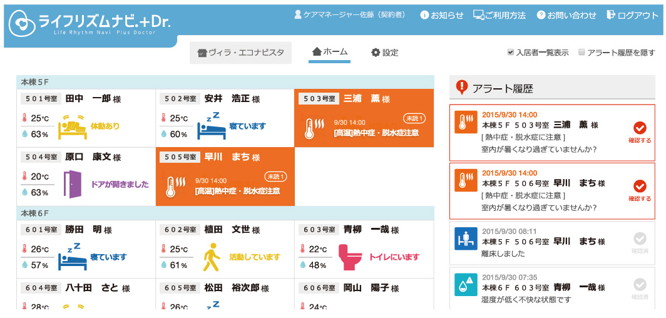Open the お知らせ notifications link
This screenshot has width=666, height=318.
(x=442, y=15)
